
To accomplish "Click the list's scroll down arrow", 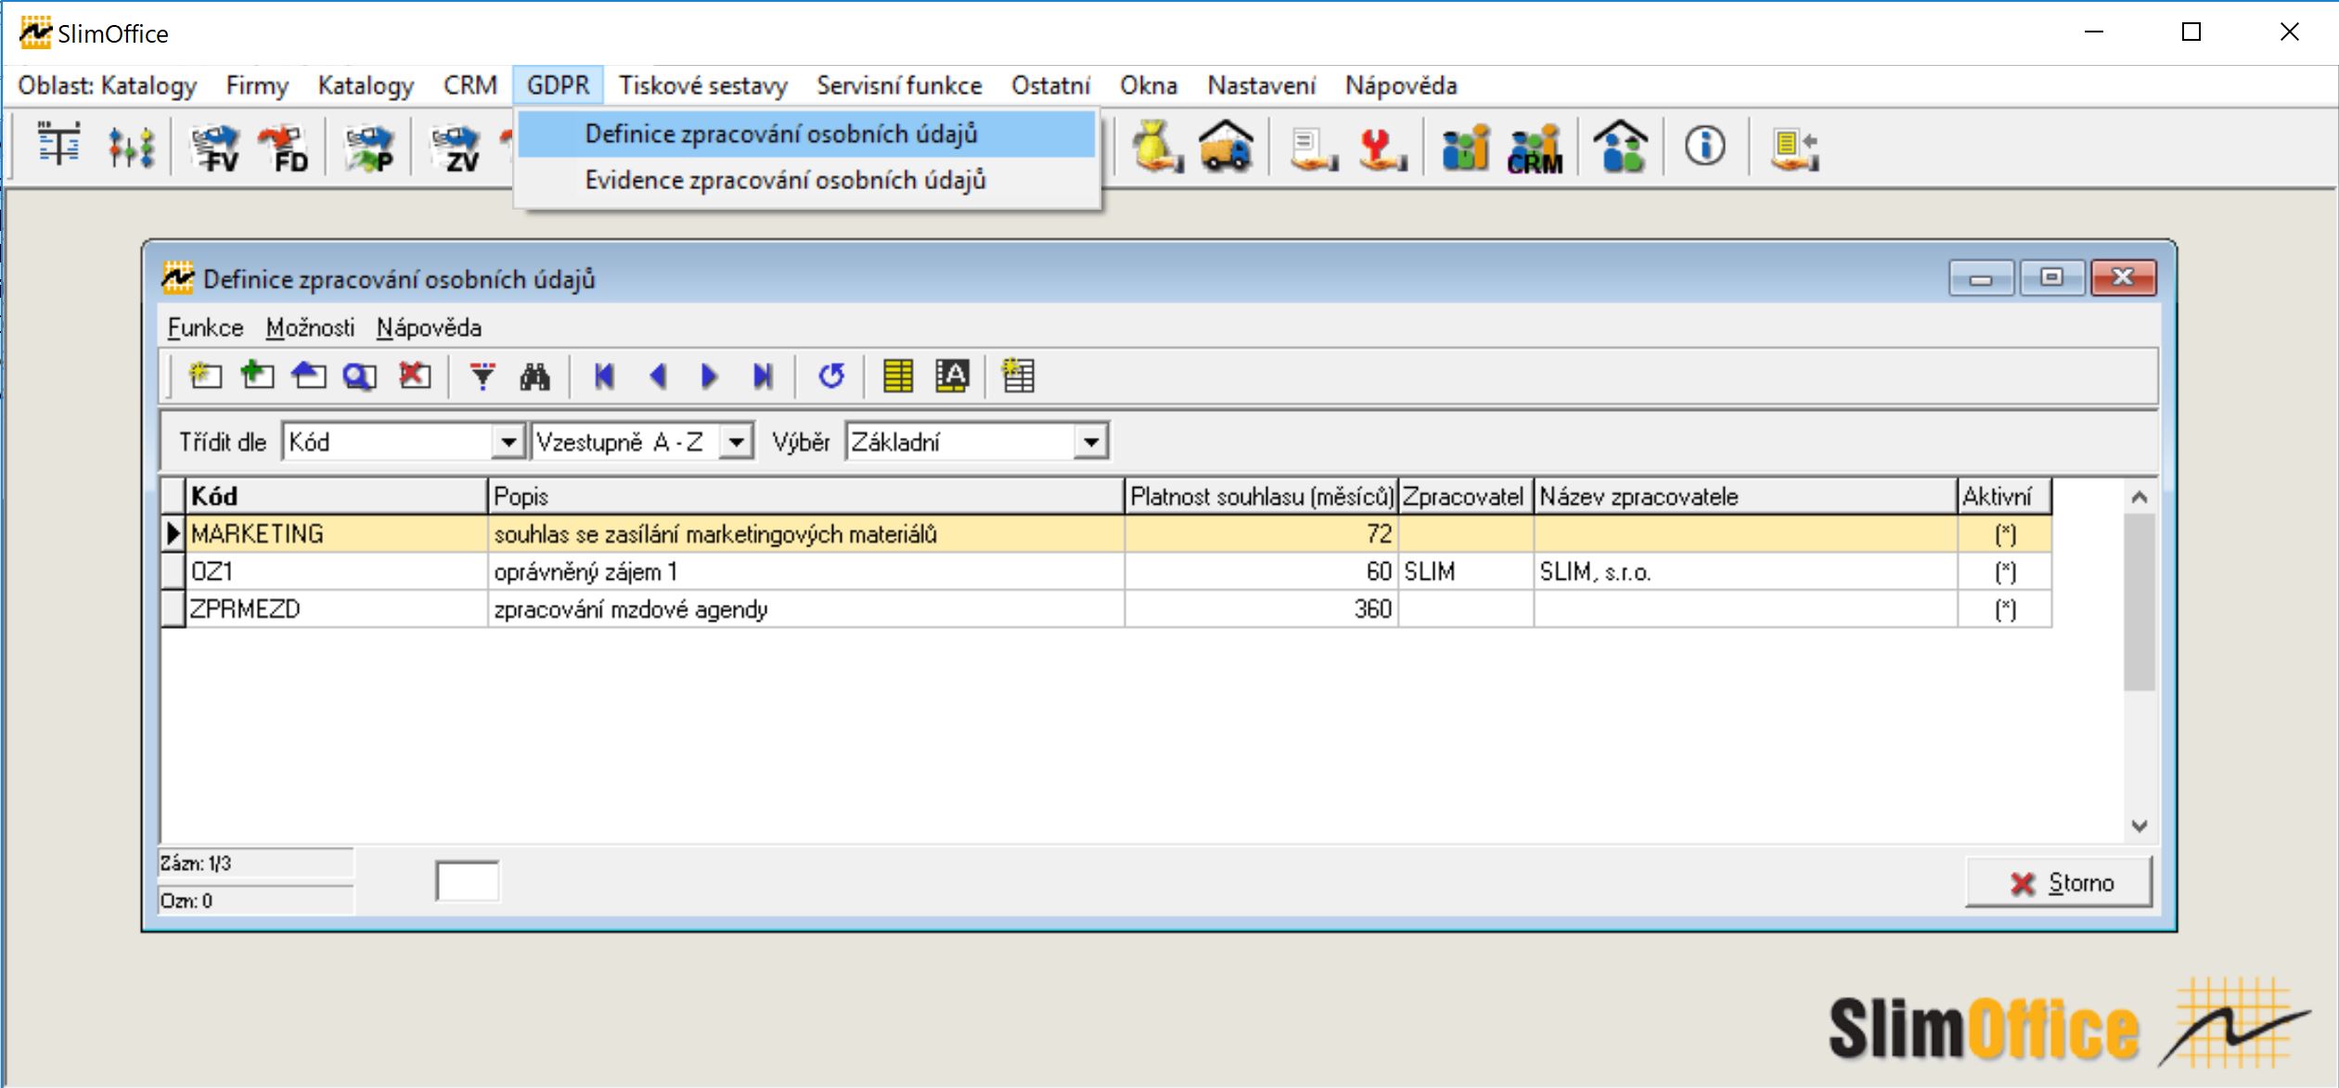I will 2140,826.
